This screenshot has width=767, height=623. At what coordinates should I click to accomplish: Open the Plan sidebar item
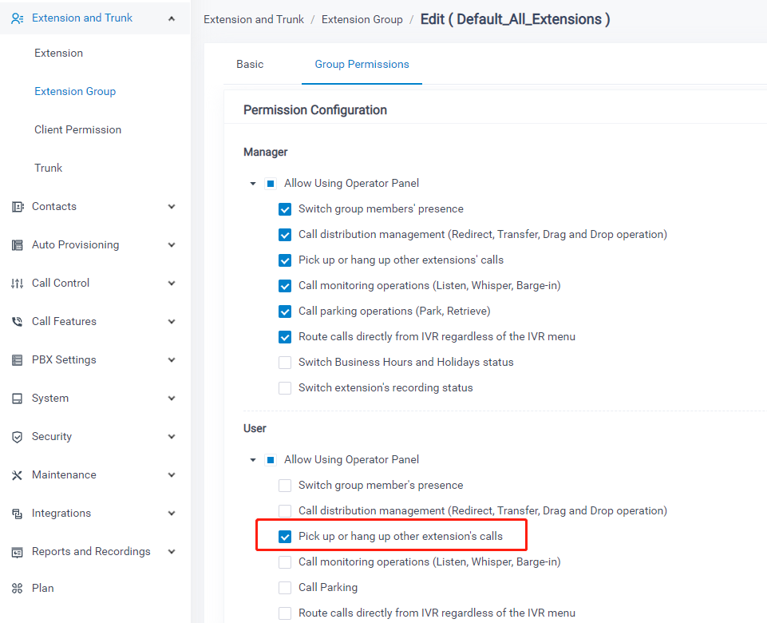pos(43,588)
